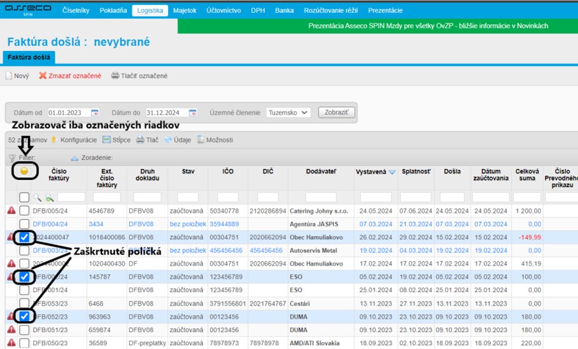Click the Tlačiť označené printer icon
Image resolution: width=578 pixels, height=349 pixels.
[115, 76]
